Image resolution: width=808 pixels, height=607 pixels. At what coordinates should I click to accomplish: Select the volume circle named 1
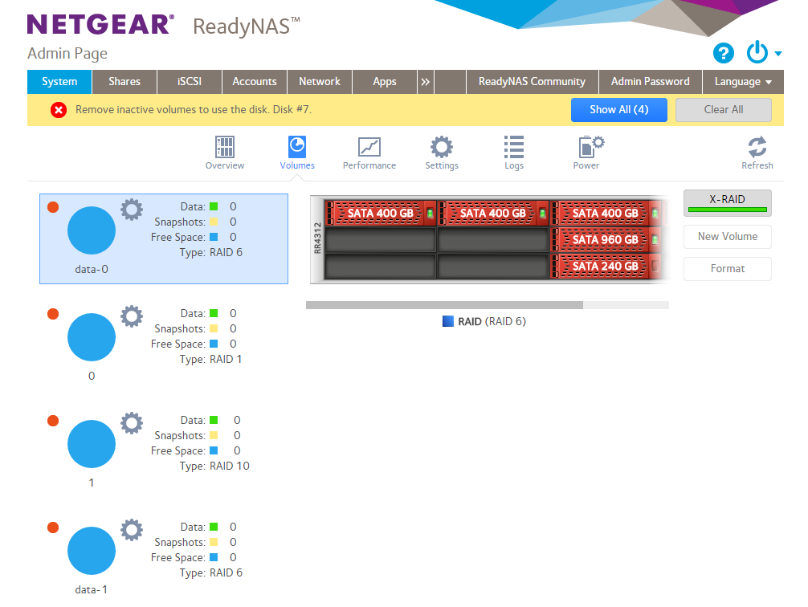92,444
